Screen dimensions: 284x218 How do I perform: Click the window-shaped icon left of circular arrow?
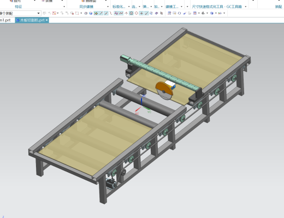click(174, 13)
